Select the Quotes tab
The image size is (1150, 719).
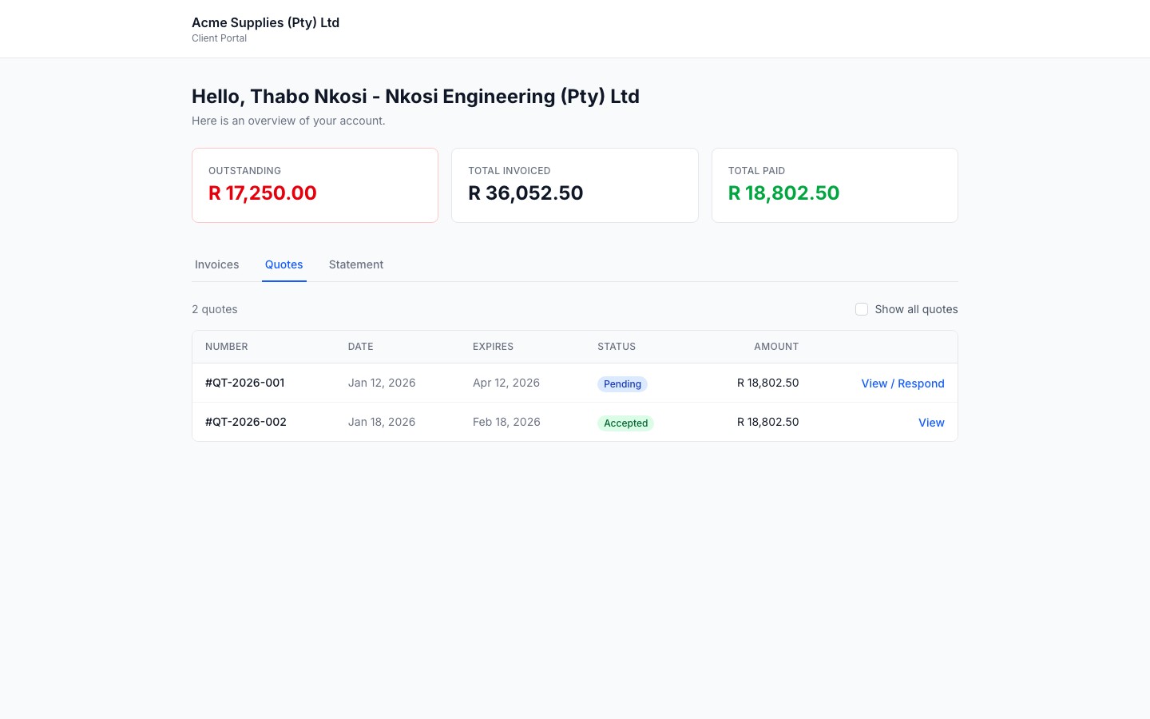[284, 264]
